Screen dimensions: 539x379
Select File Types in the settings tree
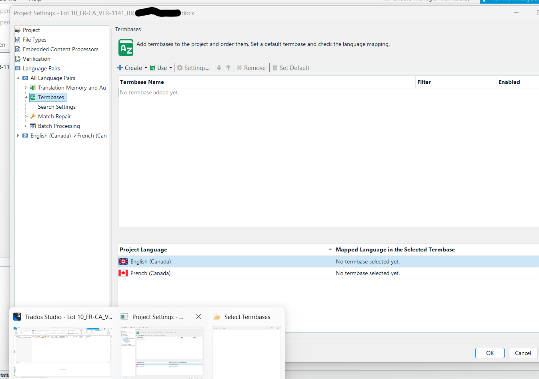(x=34, y=40)
